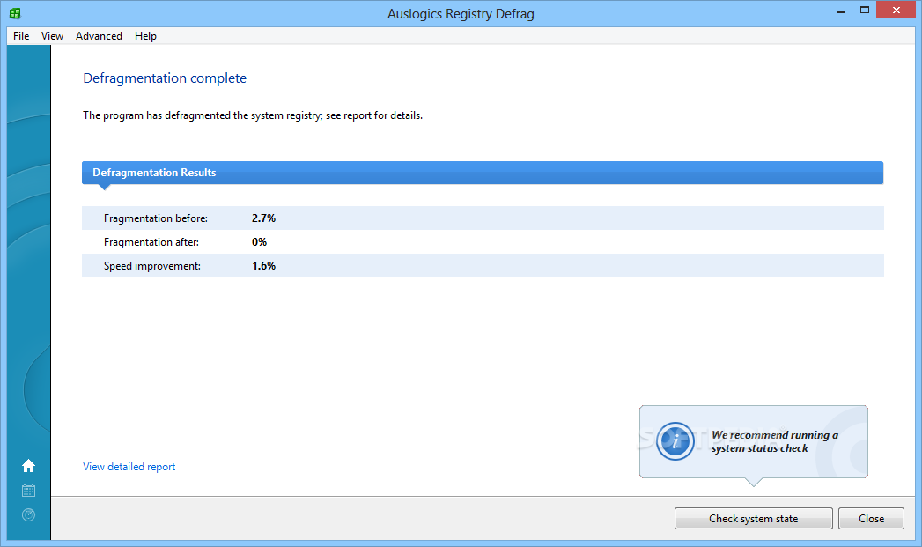Click the Close button at bottom right
922x547 pixels.
pyautogui.click(x=871, y=518)
